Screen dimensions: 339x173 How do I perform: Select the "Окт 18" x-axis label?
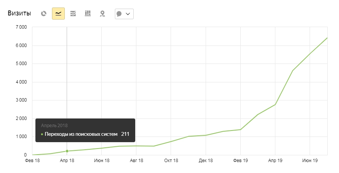pos(171,161)
